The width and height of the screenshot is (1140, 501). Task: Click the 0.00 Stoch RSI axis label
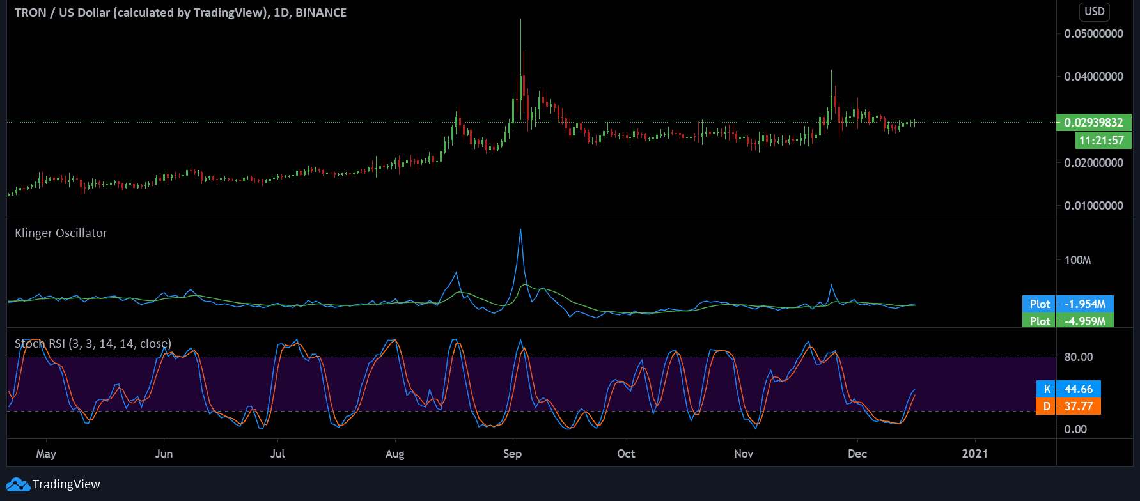[x=1075, y=429]
